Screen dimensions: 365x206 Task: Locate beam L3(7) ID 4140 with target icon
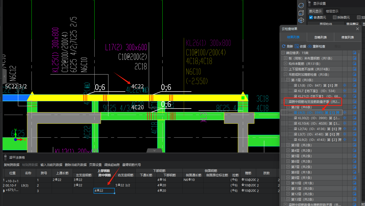click(344, 134)
